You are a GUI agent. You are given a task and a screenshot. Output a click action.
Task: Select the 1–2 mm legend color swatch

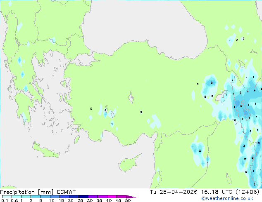[26, 197]
